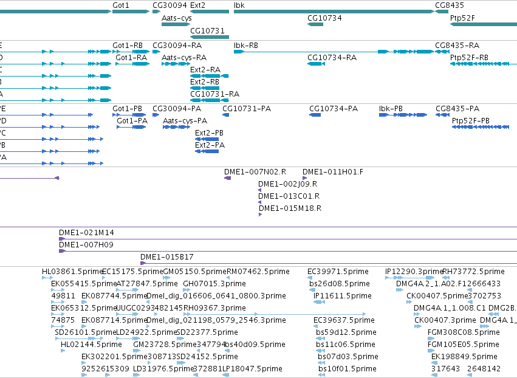The image size is (517, 378).
Task: Select the CG8435 gene label
Action: pyautogui.click(x=450, y=5)
